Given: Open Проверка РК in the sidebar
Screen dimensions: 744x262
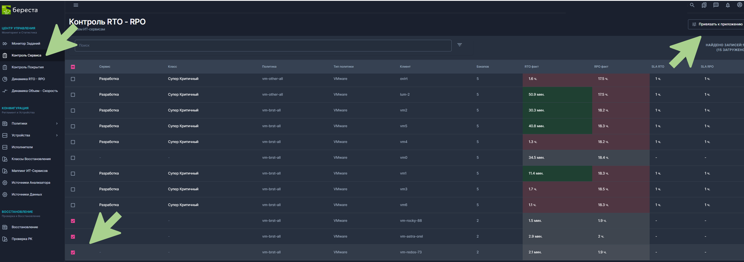Looking at the screenshot, I should click(x=22, y=239).
